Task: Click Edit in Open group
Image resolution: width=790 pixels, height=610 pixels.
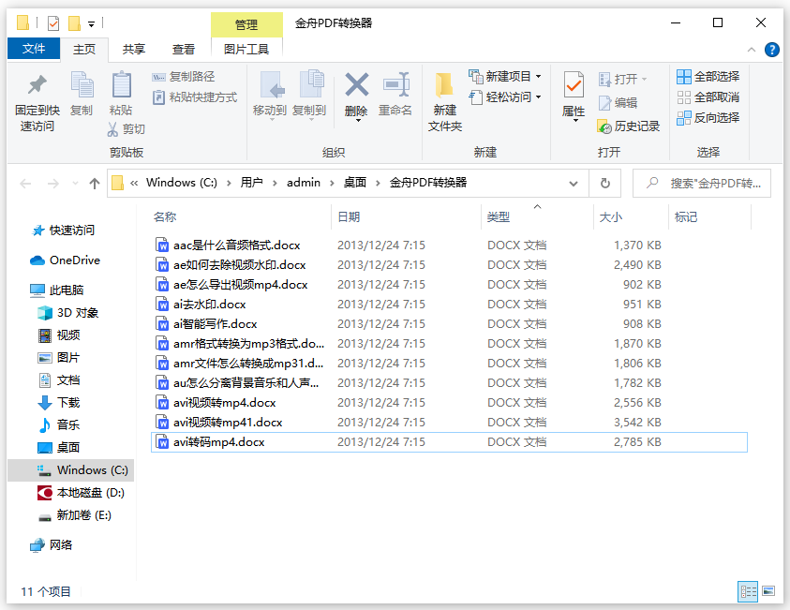Action: pyautogui.click(x=618, y=103)
